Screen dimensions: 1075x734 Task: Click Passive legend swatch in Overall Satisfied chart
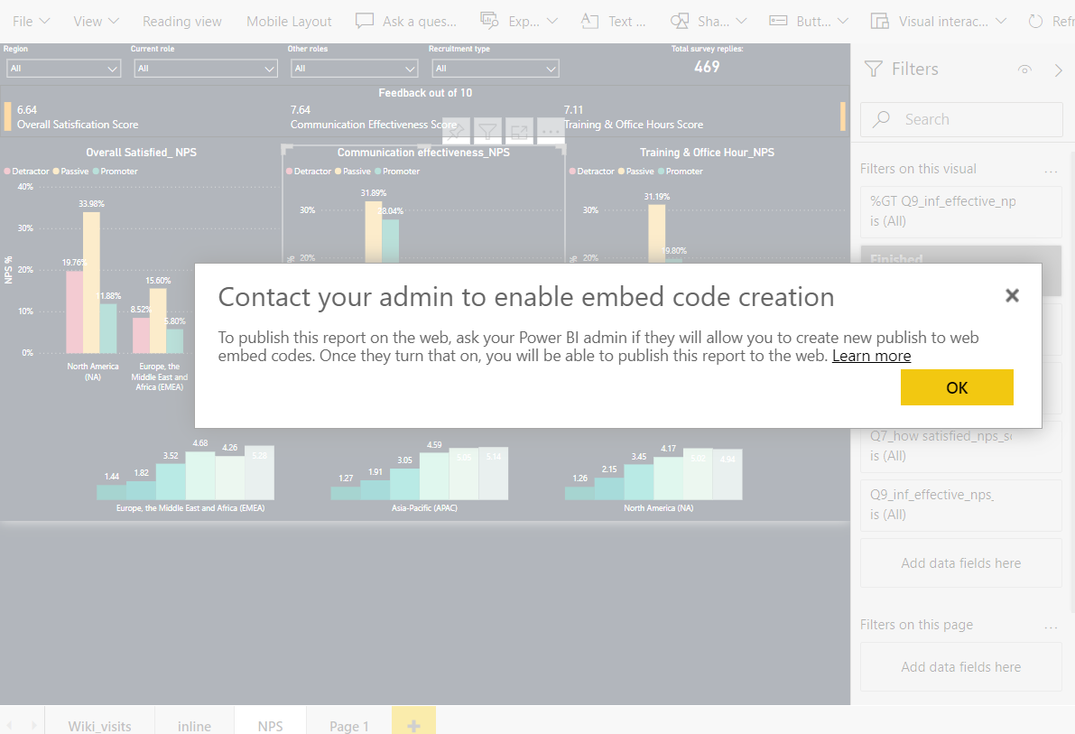(x=56, y=172)
